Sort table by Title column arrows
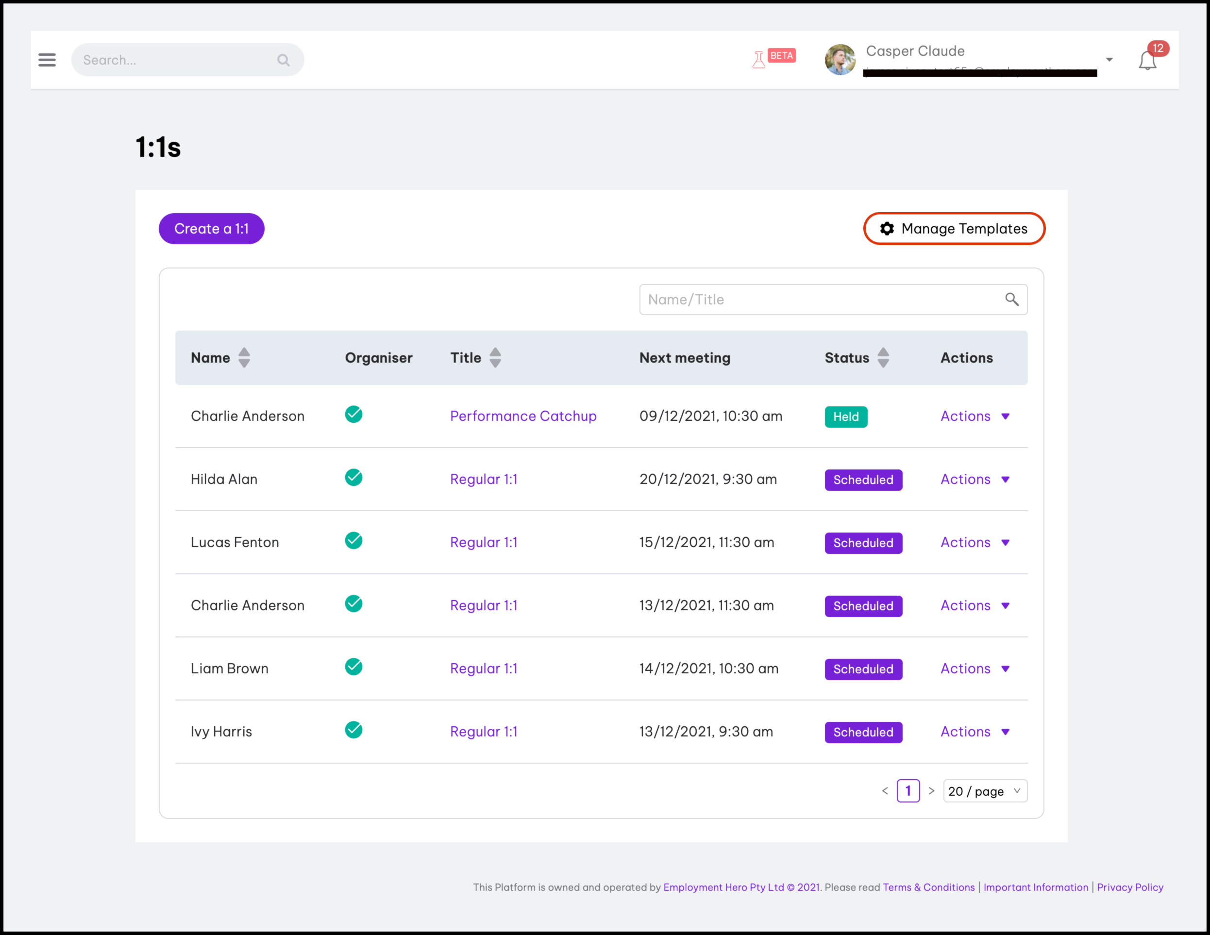Image resolution: width=1210 pixels, height=935 pixels. (495, 358)
